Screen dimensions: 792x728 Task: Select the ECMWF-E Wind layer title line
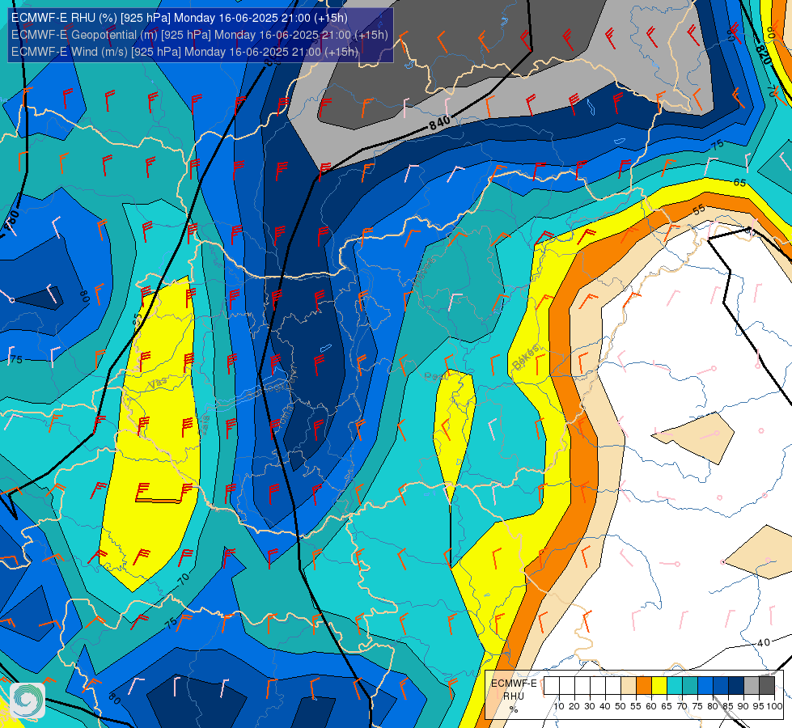point(185,52)
